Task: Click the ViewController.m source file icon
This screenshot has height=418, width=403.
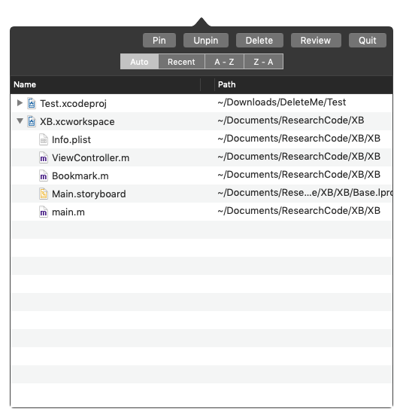Action: tap(44, 157)
